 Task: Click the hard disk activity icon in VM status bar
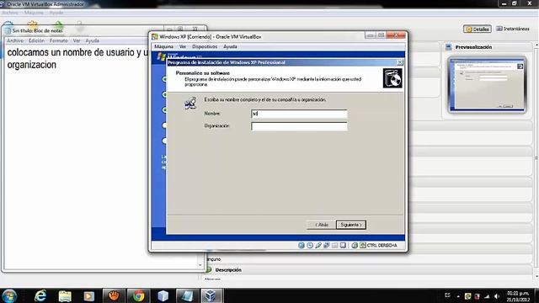(302, 245)
